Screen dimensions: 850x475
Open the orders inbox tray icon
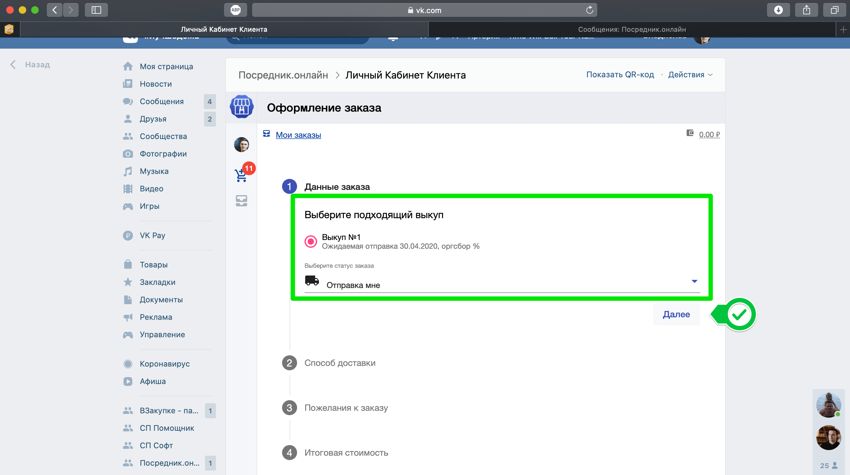(241, 200)
